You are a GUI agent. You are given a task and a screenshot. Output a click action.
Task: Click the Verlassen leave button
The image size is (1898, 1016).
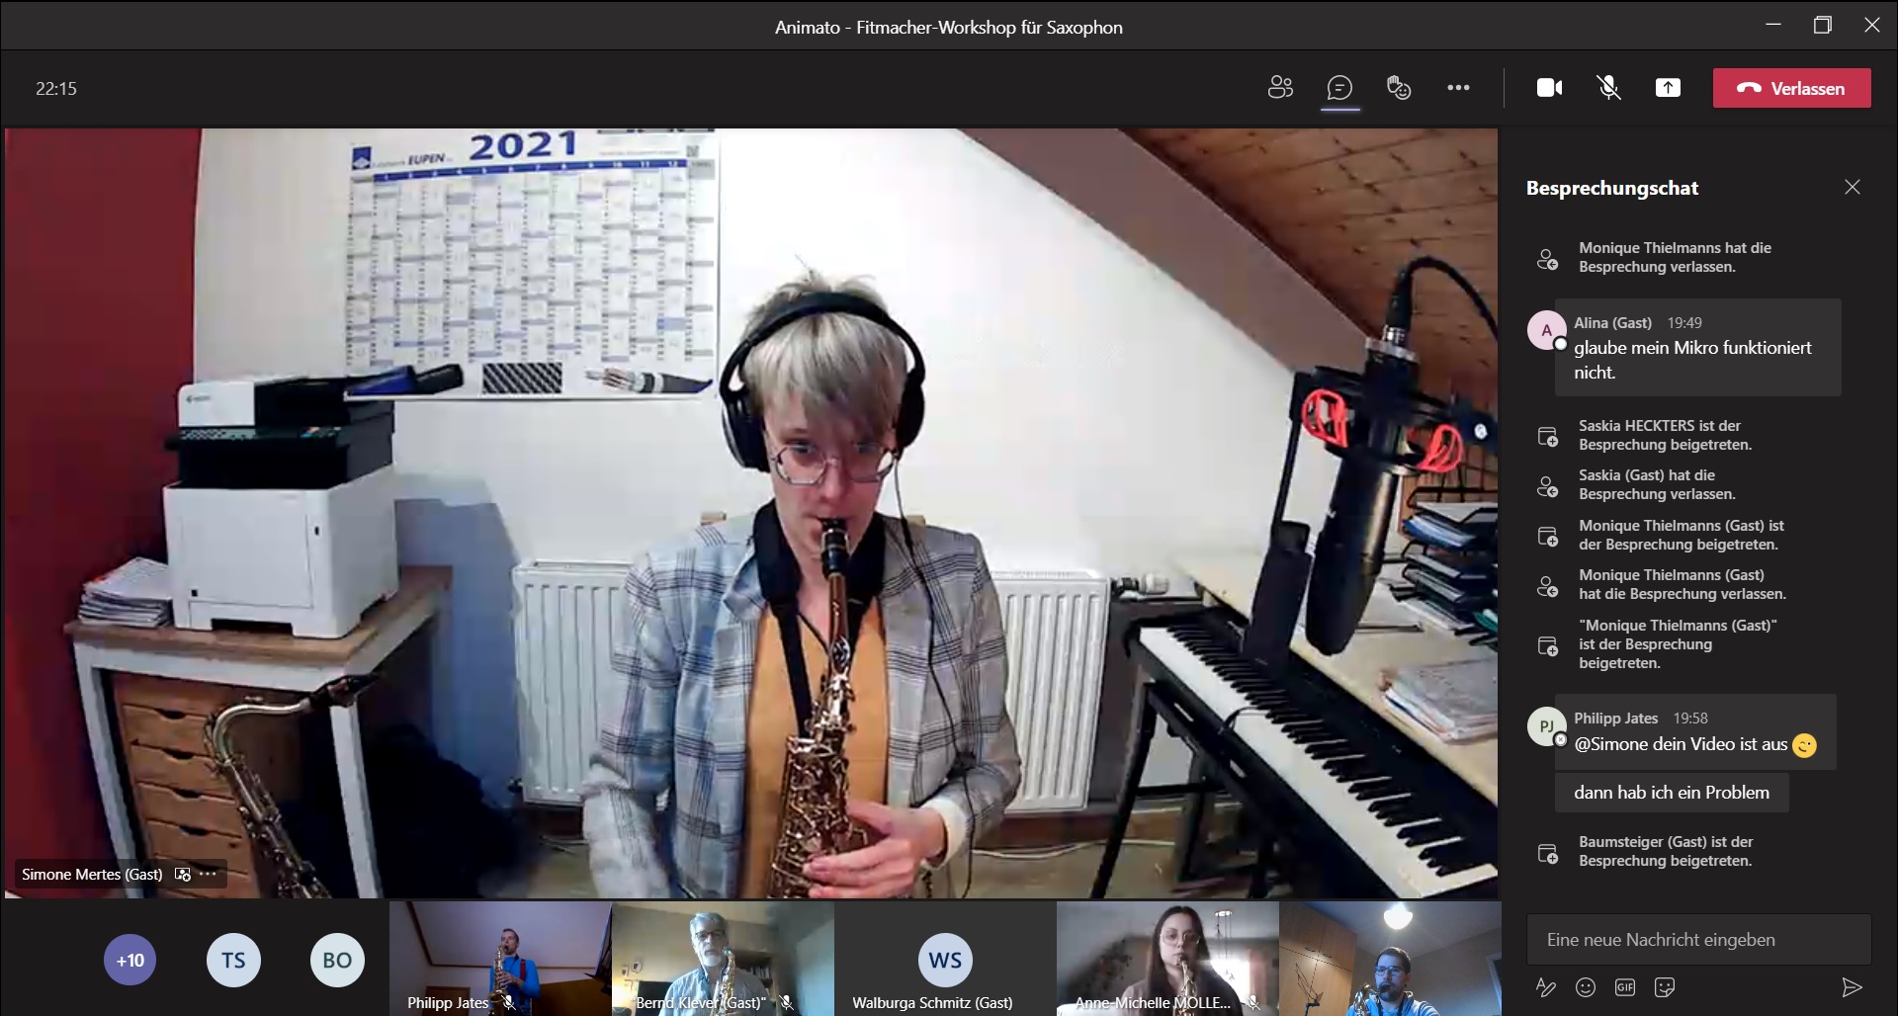coord(1791,88)
